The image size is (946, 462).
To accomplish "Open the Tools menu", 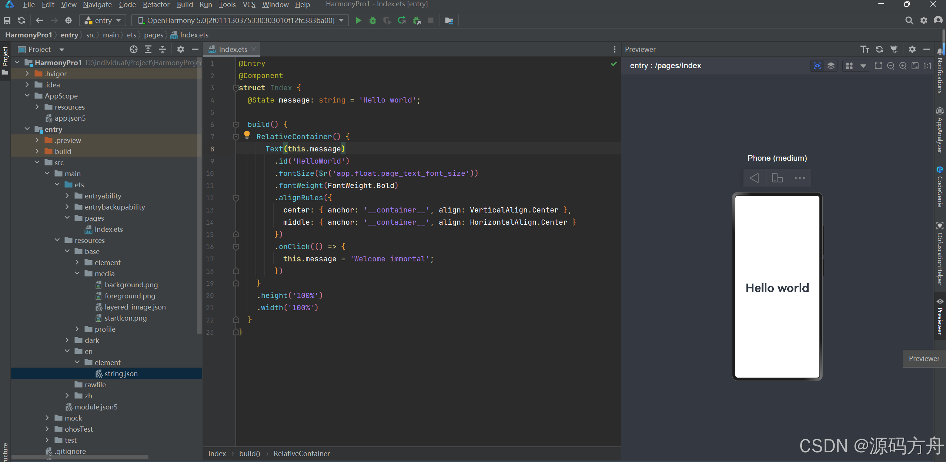I will click(227, 4).
